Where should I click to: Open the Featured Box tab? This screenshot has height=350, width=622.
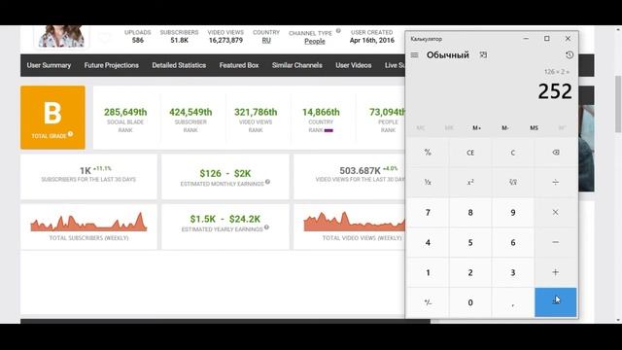pos(239,65)
